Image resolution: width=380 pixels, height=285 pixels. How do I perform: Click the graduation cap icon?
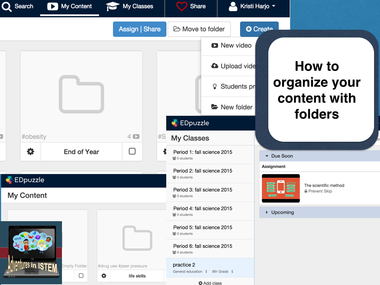[x=112, y=6]
